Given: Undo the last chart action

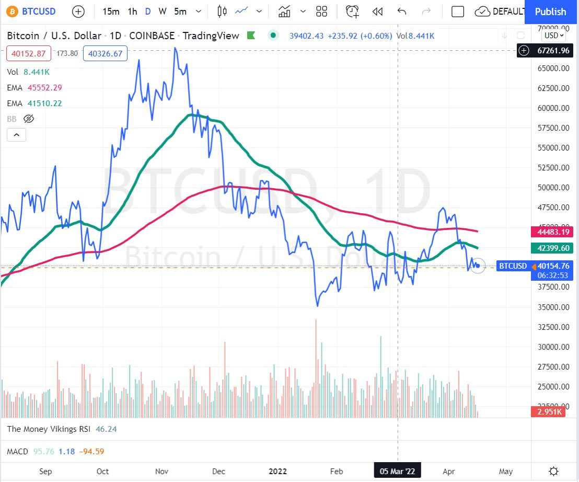Looking at the screenshot, I should tap(402, 12).
